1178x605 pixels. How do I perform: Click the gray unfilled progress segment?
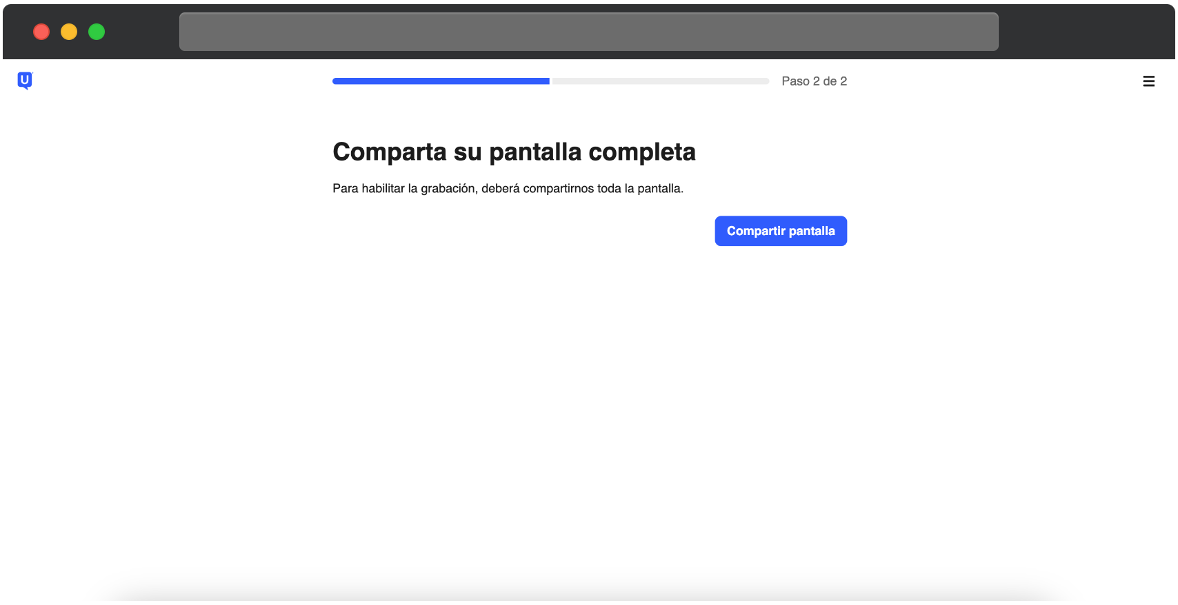pyautogui.click(x=661, y=81)
